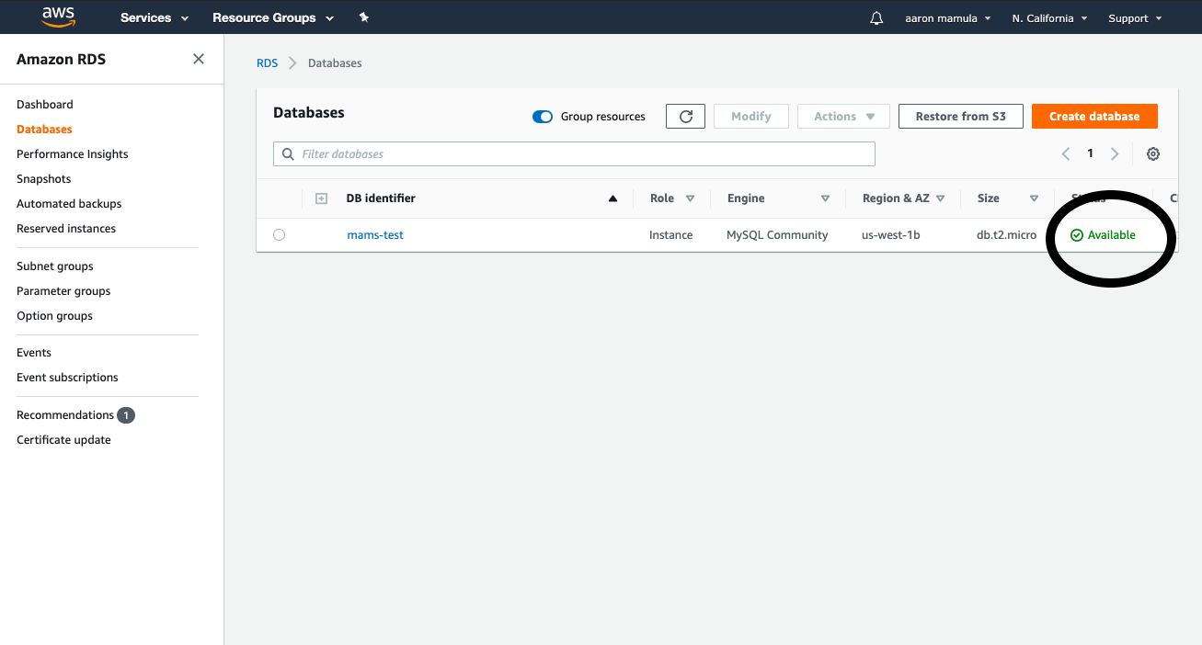Sort by Role column arrow
Viewport: 1202px width, 645px height.
690,198
